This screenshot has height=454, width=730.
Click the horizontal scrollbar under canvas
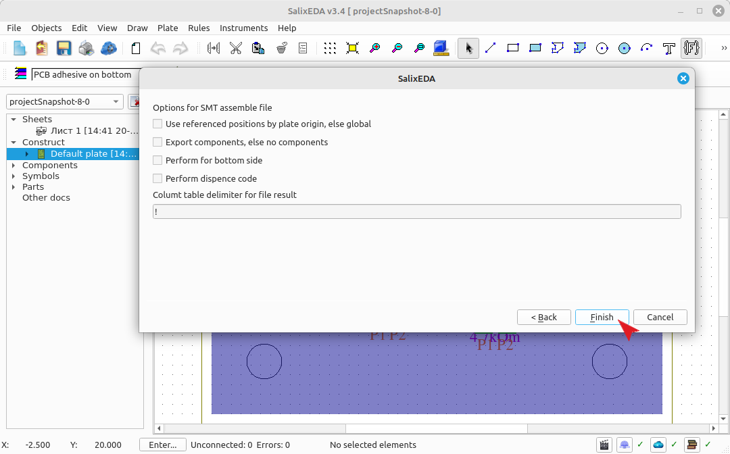(436, 428)
